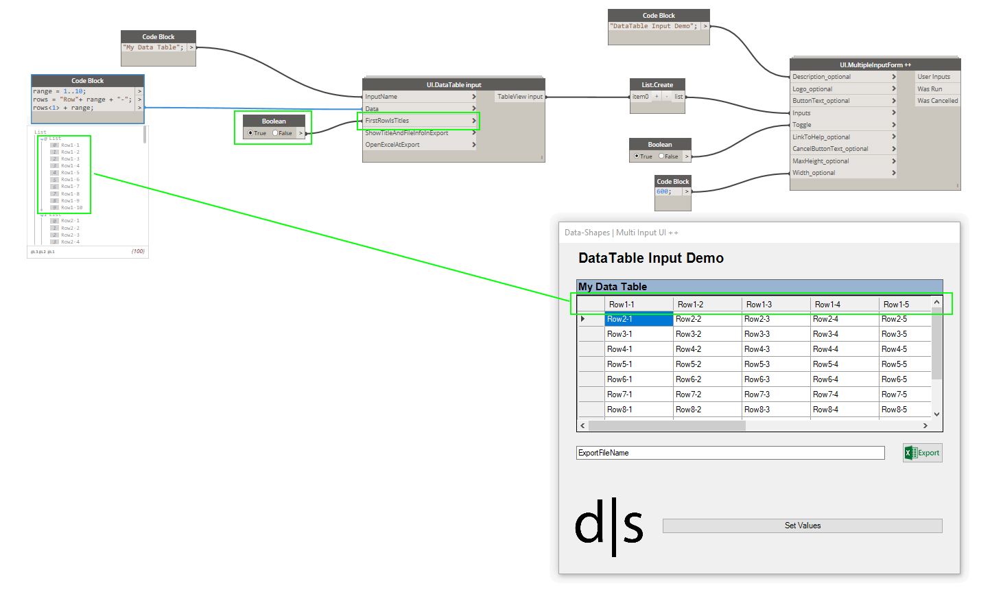Click the table's vertical scrollbar down arrow
Viewport: 1003px width, 601px height.
936,414
